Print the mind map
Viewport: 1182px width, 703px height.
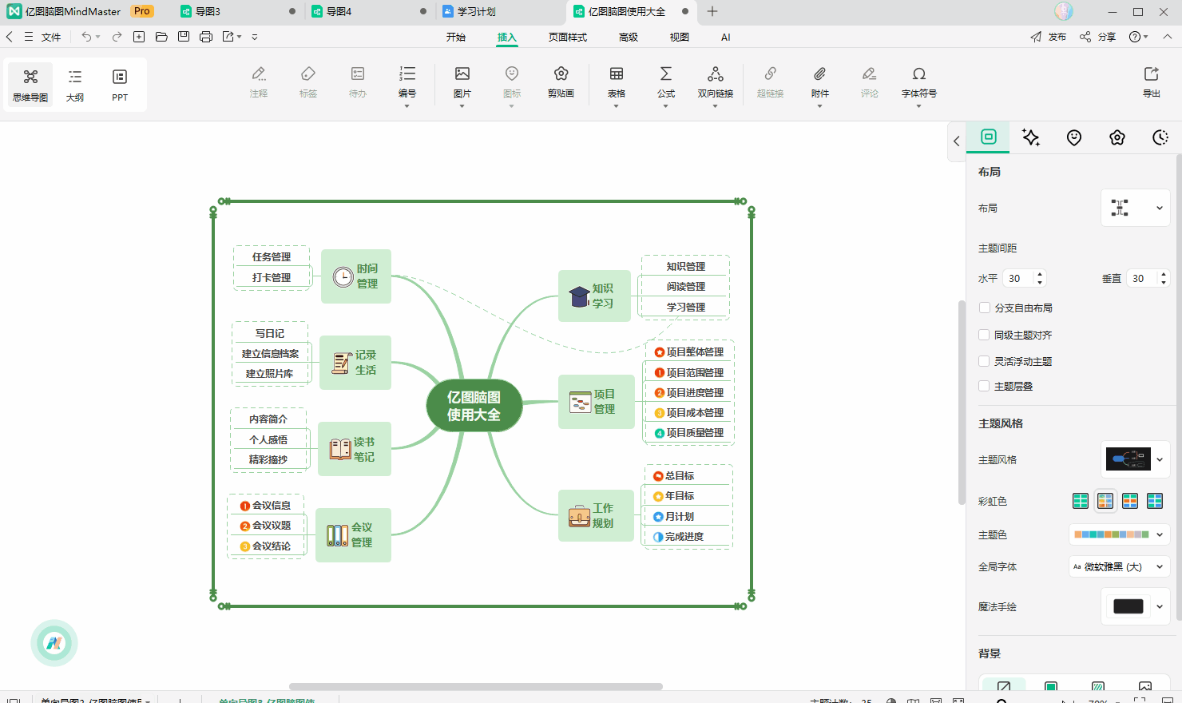(206, 37)
